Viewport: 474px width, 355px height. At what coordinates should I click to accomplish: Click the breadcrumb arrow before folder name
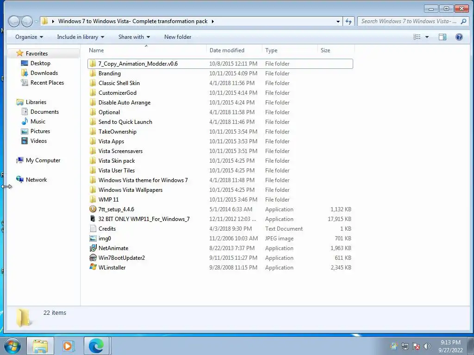tap(53, 21)
